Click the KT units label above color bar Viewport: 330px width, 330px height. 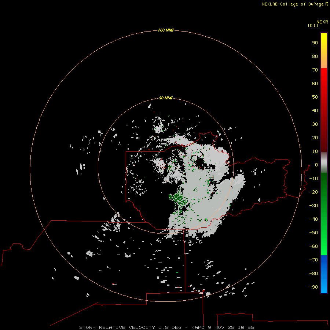[x=313, y=25]
